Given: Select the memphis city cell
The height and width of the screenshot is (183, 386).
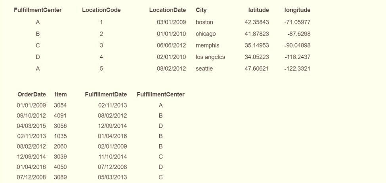Looking at the screenshot, I should 207,45.
